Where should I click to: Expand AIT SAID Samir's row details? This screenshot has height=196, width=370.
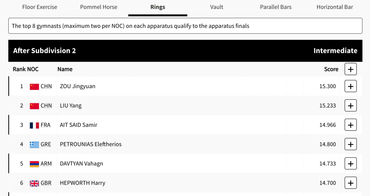tap(350, 125)
